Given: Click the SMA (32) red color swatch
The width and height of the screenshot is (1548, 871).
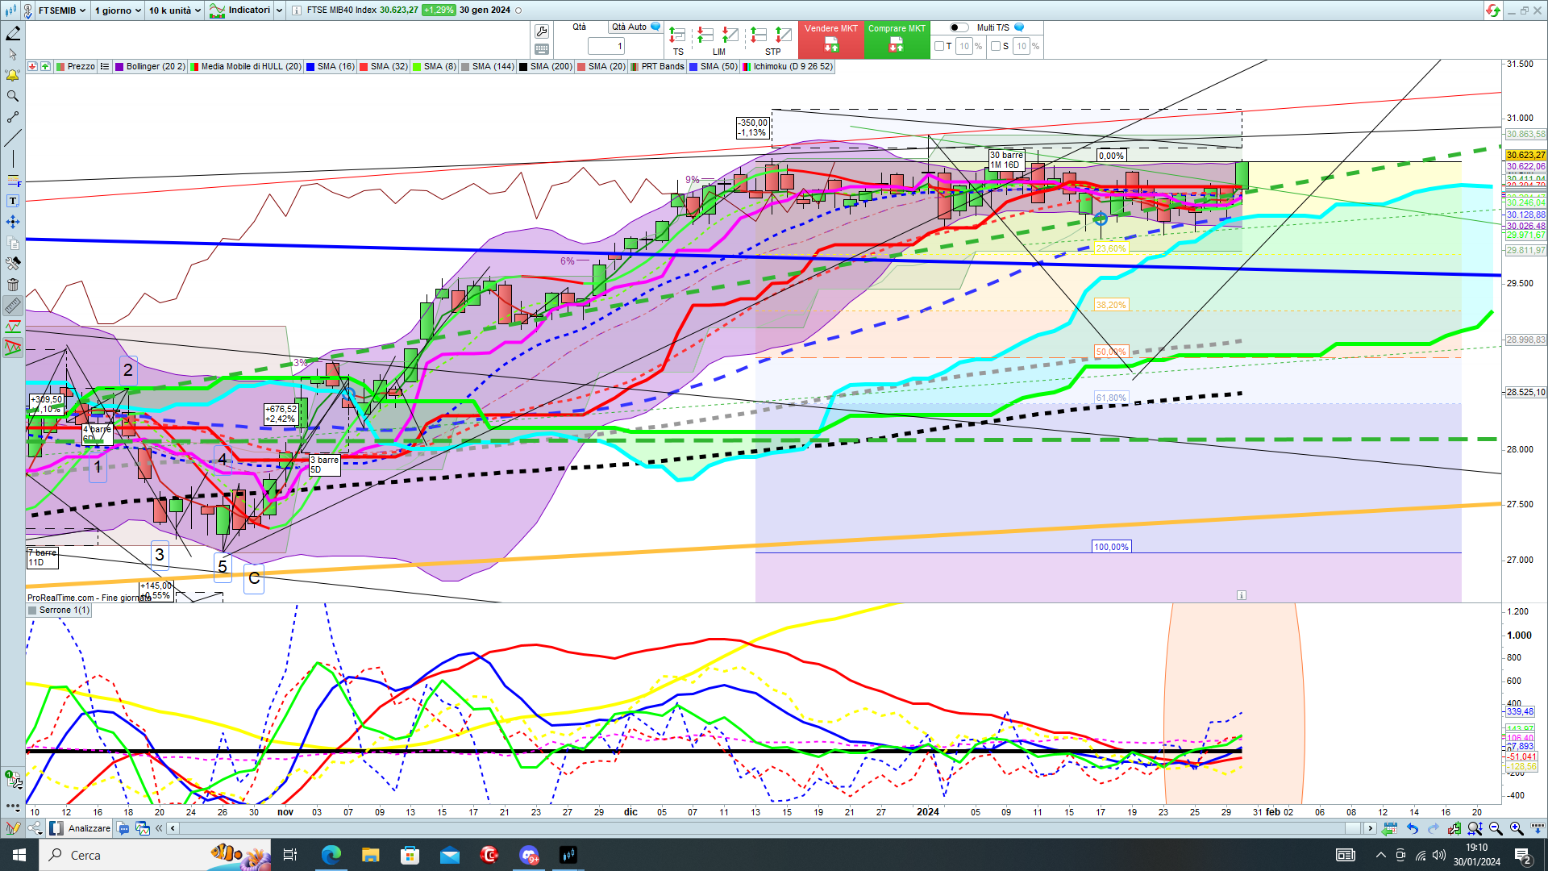Looking at the screenshot, I should point(364,67).
